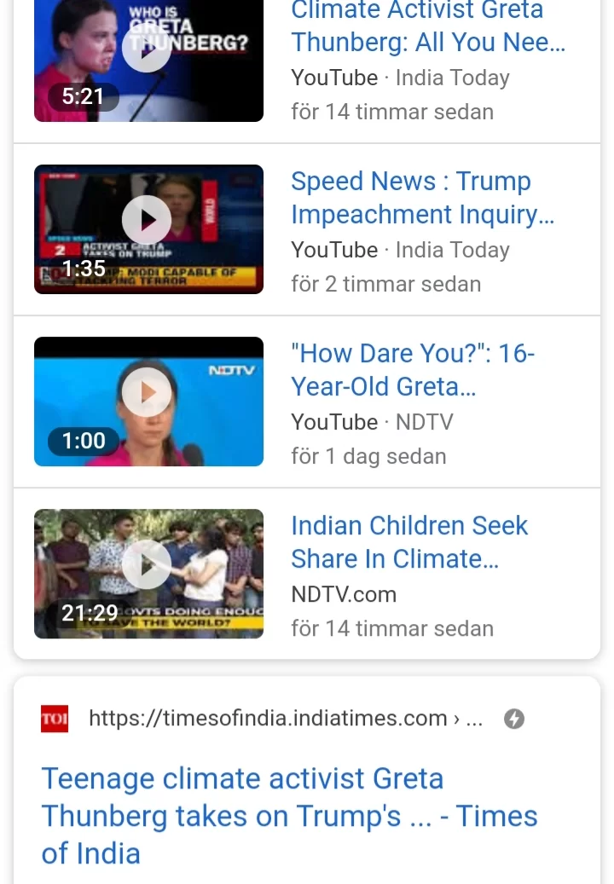Viewport: 614px width, 884px height.
Task: Play the 'Who is Greta Thunberg?' video
Action: click(147, 48)
